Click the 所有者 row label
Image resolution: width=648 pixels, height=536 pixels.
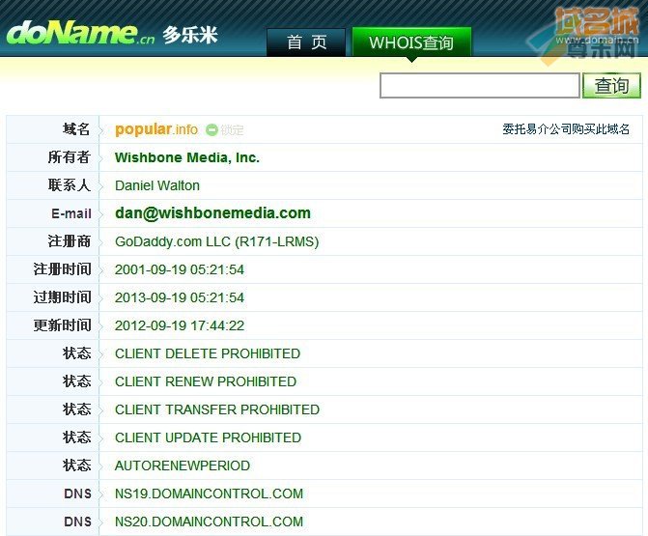[x=69, y=157]
